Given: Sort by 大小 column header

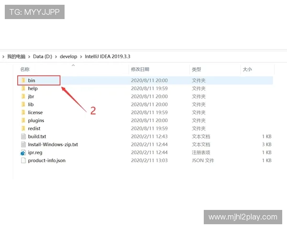Looking at the screenshot, I should tap(247, 69).
